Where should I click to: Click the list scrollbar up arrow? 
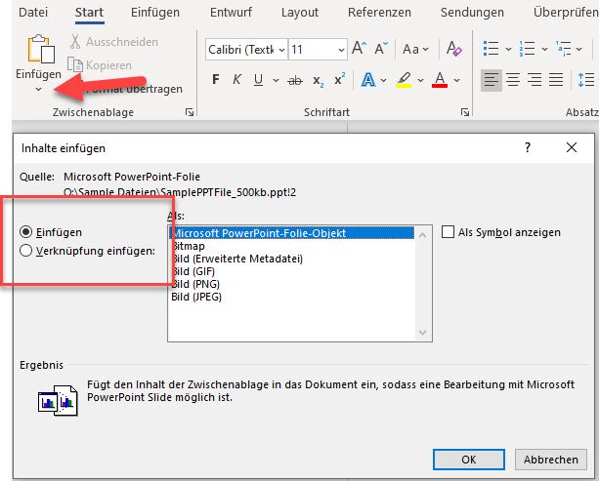422,235
